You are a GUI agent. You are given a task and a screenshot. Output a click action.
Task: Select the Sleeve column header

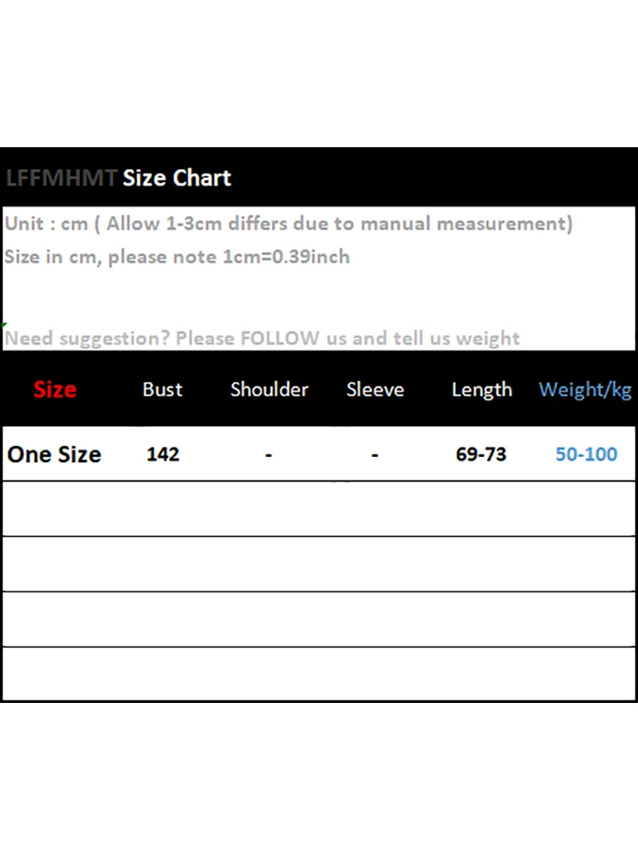pos(375,390)
